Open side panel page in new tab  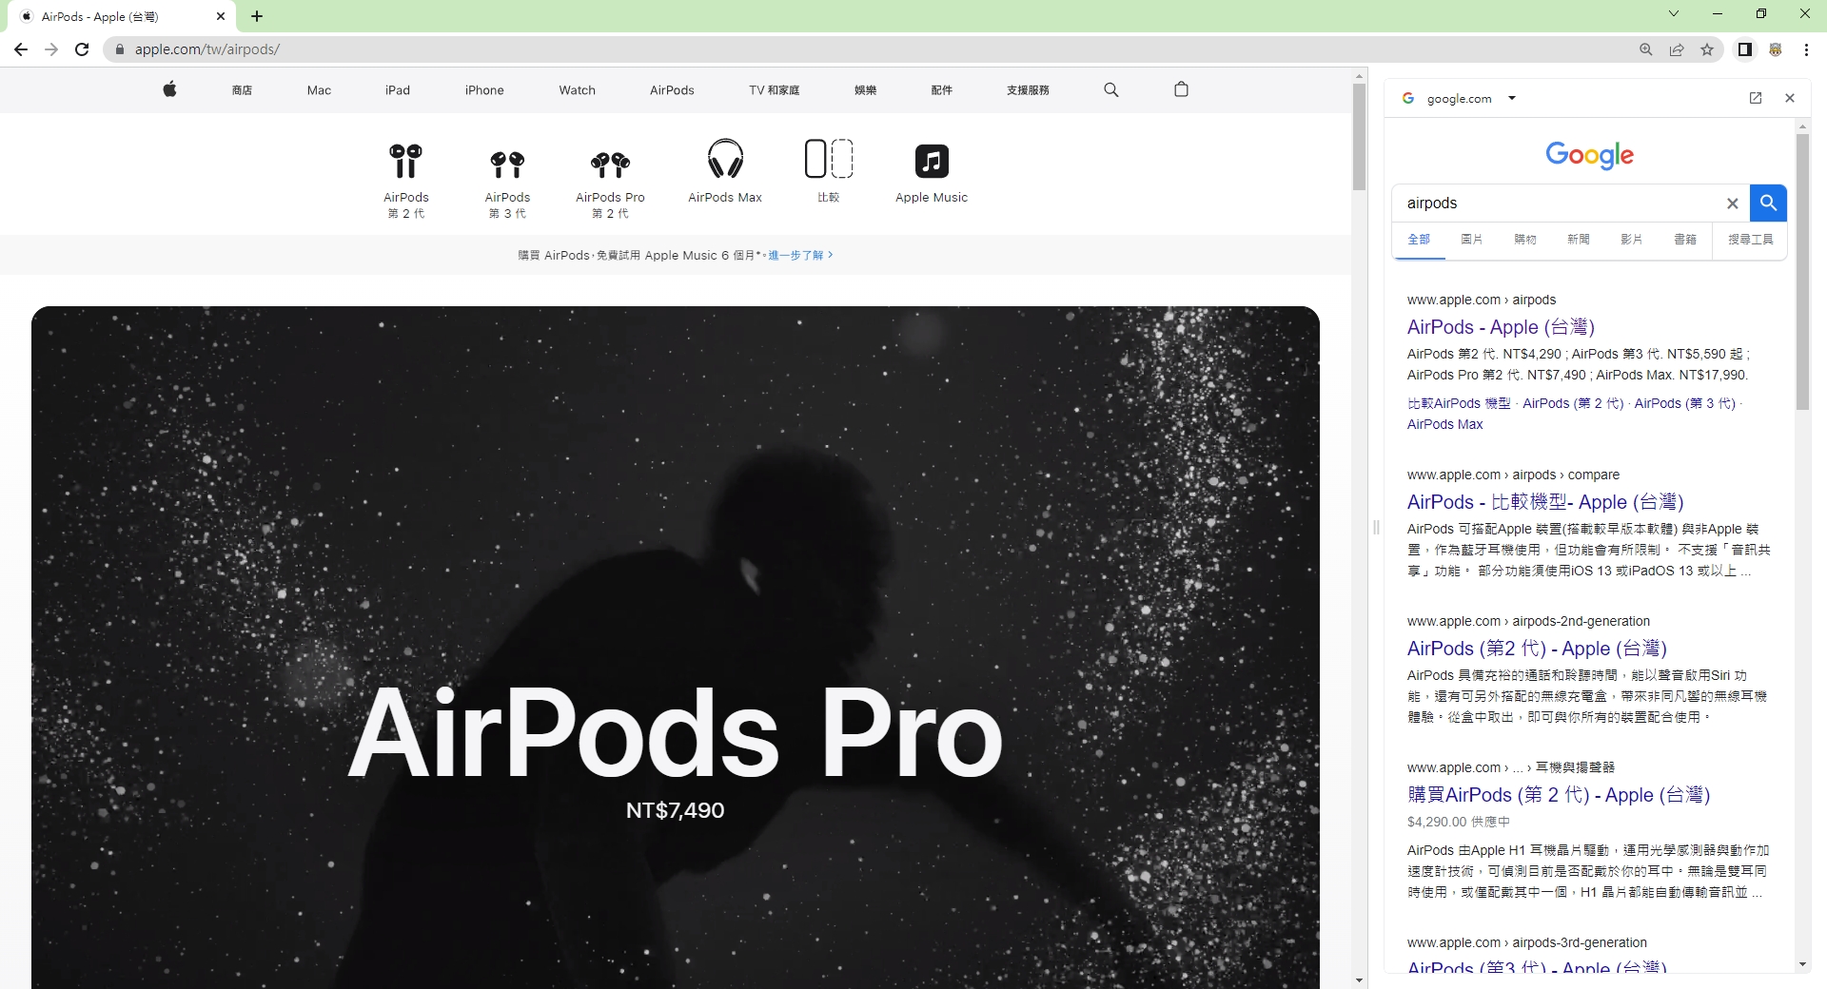tap(1756, 98)
